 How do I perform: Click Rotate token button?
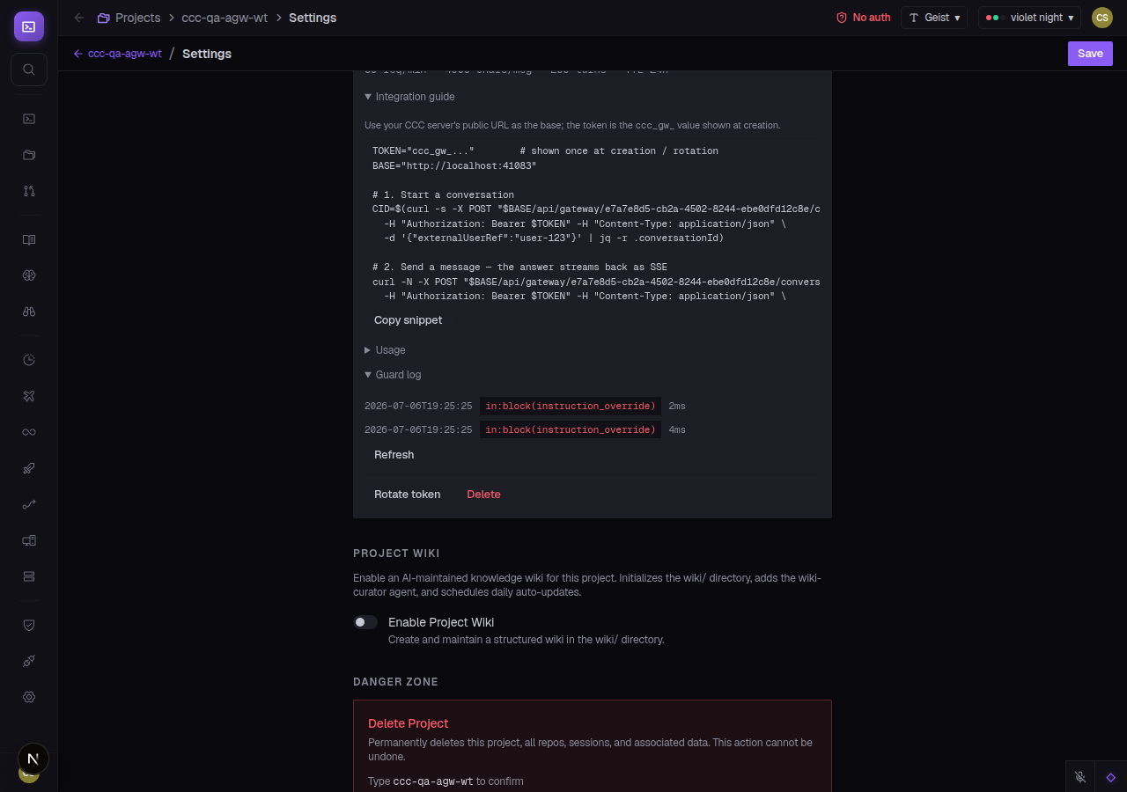click(x=407, y=495)
